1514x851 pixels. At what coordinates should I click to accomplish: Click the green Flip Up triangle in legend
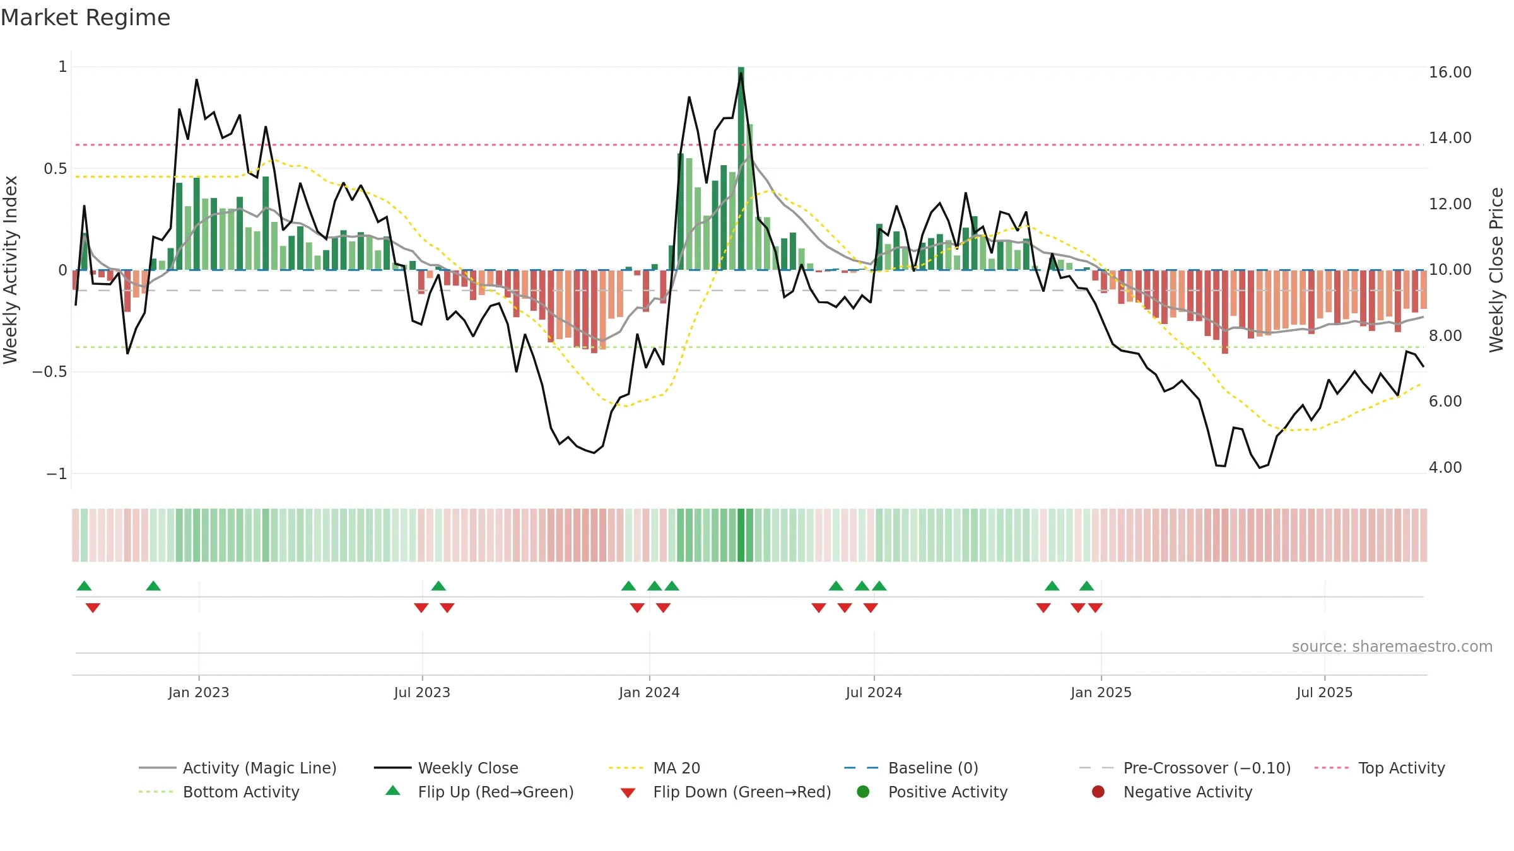[393, 790]
